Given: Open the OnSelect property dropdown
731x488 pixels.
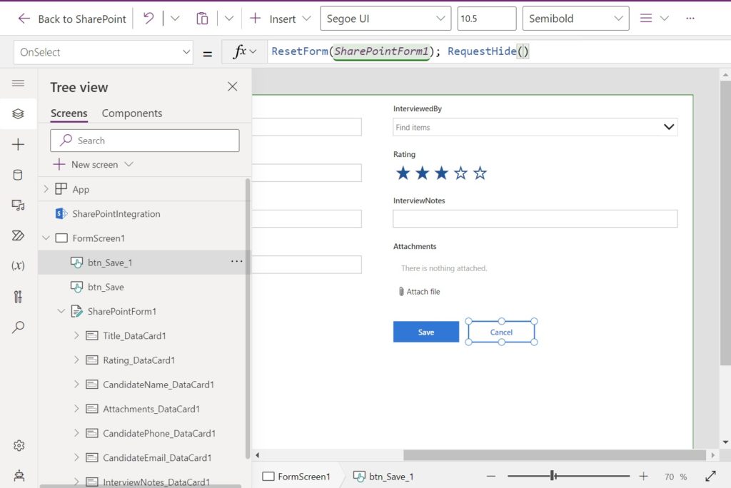Looking at the screenshot, I should coord(104,52).
